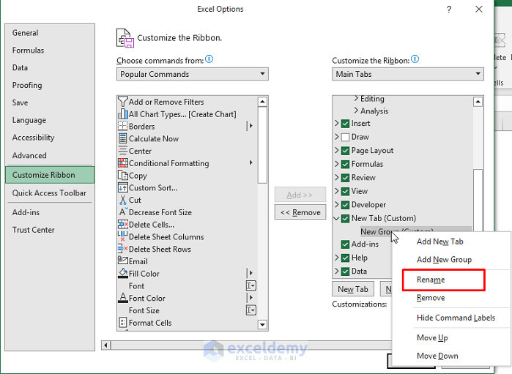
Task: Expand the Analysis group
Action: point(356,111)
